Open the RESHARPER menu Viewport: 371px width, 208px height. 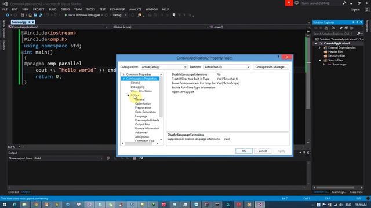(x=117, y=9)
